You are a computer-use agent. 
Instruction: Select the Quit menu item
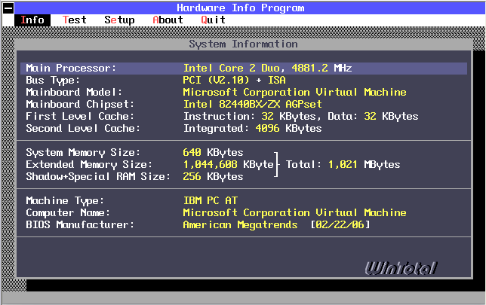[x=213, y=20]
